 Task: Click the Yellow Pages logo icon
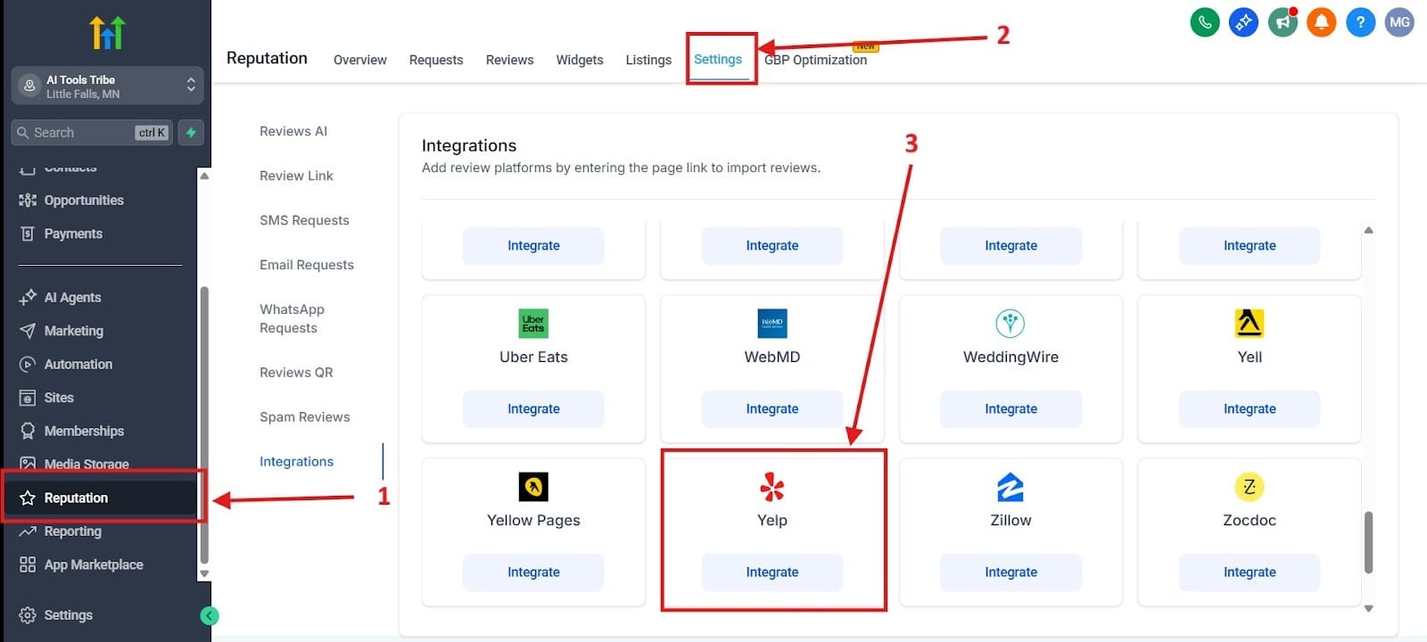(x=533, y=487)
